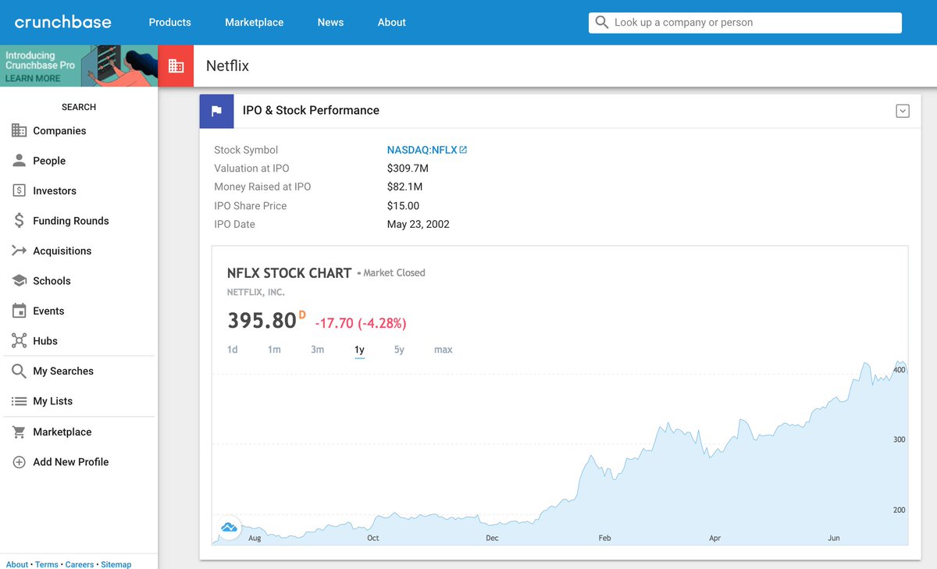Select the 5y chart range
Image resolution: width=937 pixels, height=569 pixels.
399,350
